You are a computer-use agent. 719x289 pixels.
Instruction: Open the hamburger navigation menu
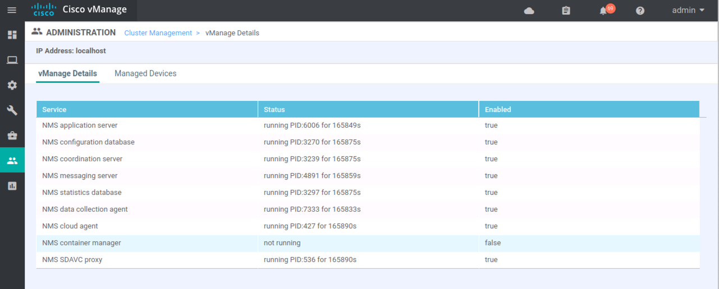point(12,10)
